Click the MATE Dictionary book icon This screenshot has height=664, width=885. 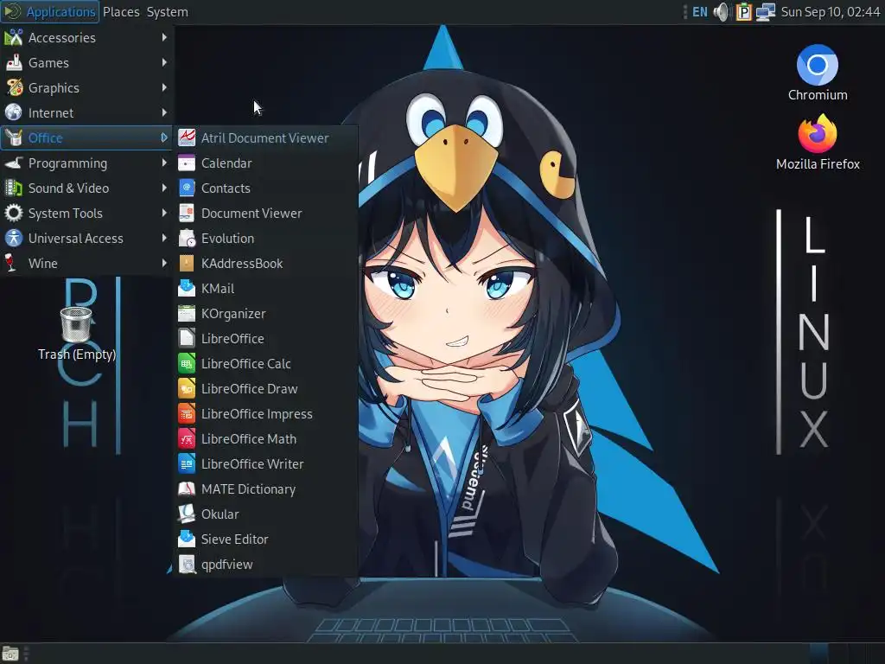pyautogui.click(x=187, y=489)
